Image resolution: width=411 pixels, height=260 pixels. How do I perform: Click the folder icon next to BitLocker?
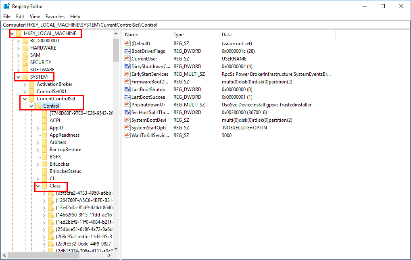pos(45,164)
